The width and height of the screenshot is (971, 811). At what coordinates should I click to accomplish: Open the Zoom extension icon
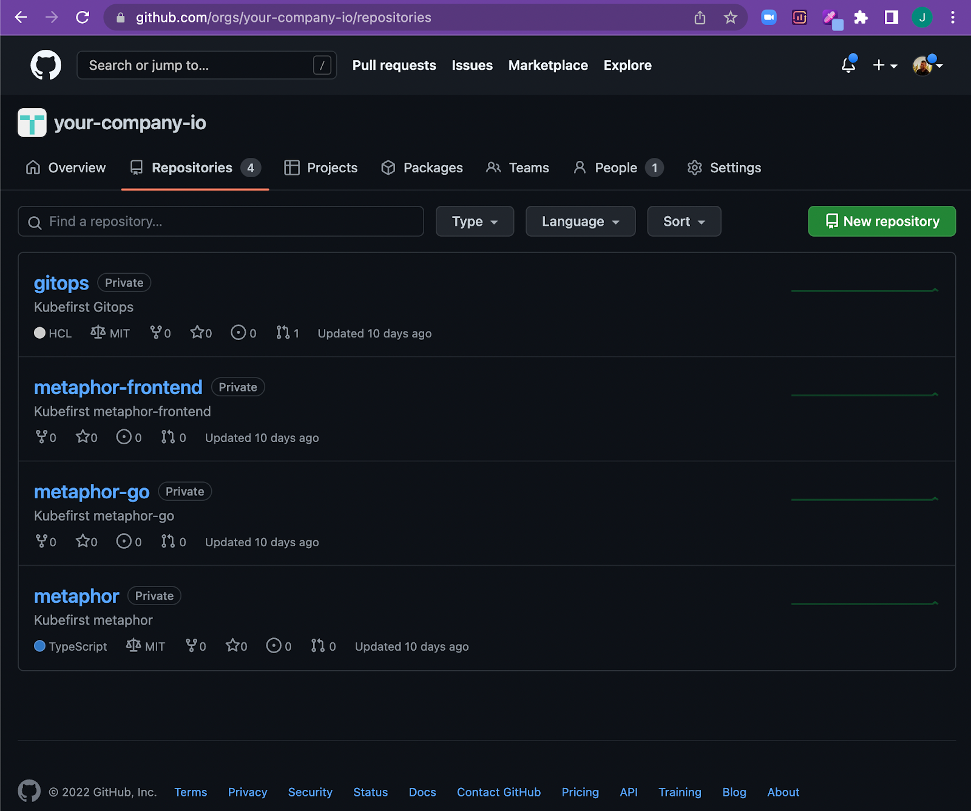click(x=769, y=18)
